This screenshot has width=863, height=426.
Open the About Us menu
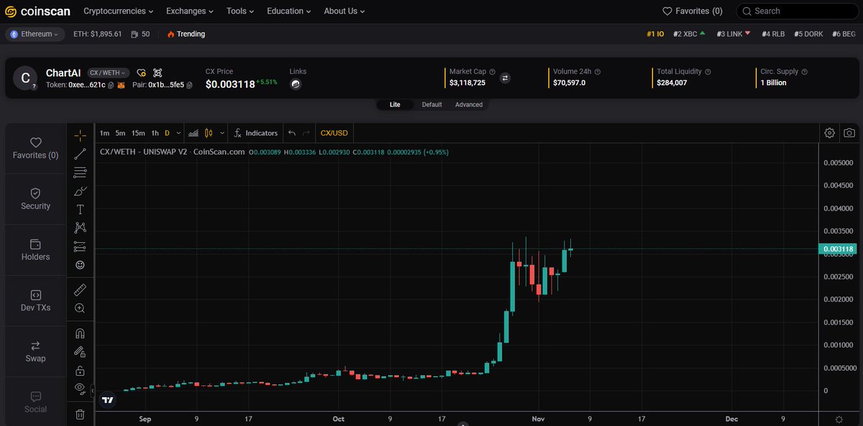[344, 11]
